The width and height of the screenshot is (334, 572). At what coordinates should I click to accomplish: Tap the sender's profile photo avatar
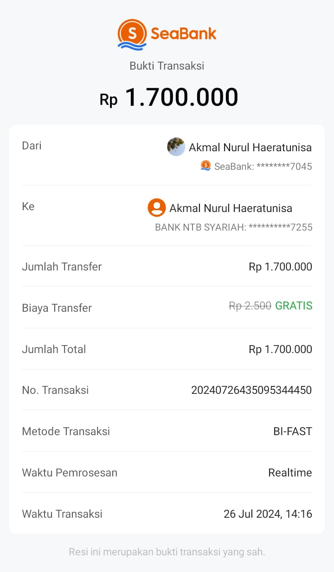click(x=176, y=147)
